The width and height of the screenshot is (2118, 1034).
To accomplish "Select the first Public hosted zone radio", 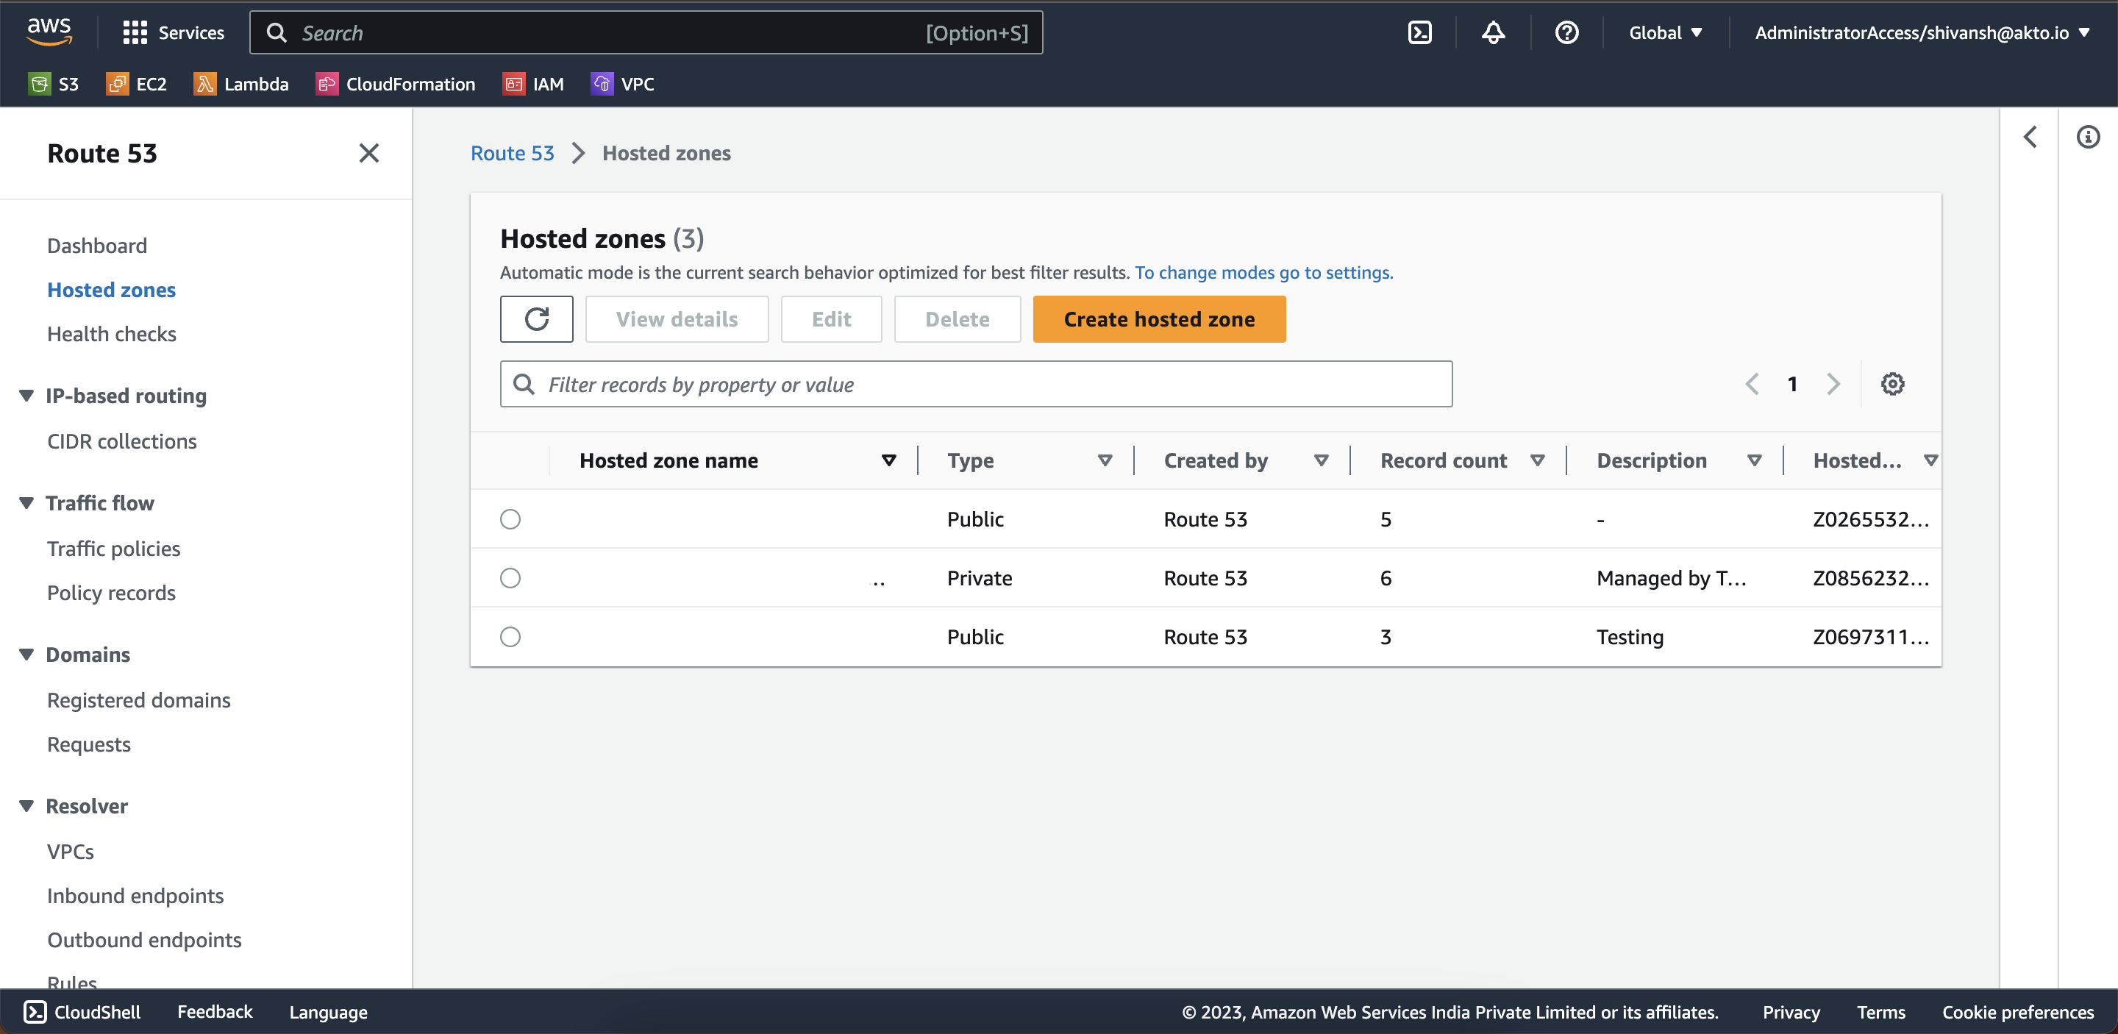I will coord(510,519).
